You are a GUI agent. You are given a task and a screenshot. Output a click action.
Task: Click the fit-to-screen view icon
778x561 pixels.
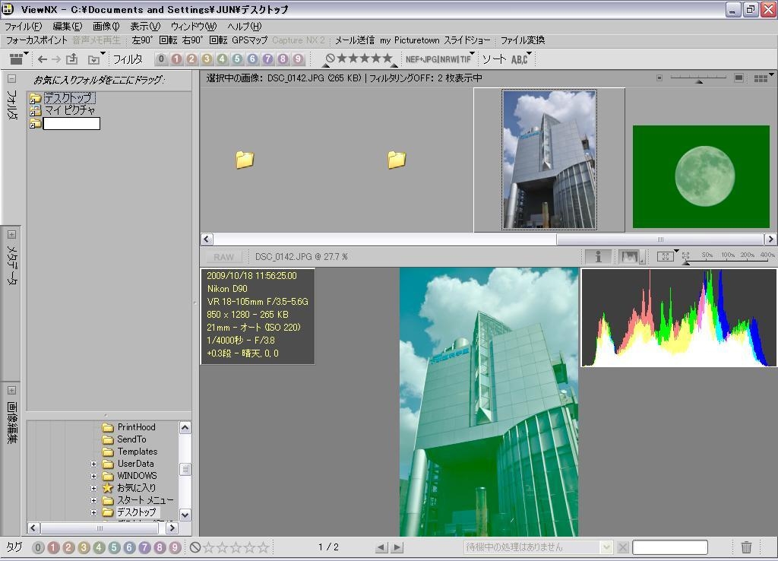pos(665,257)
